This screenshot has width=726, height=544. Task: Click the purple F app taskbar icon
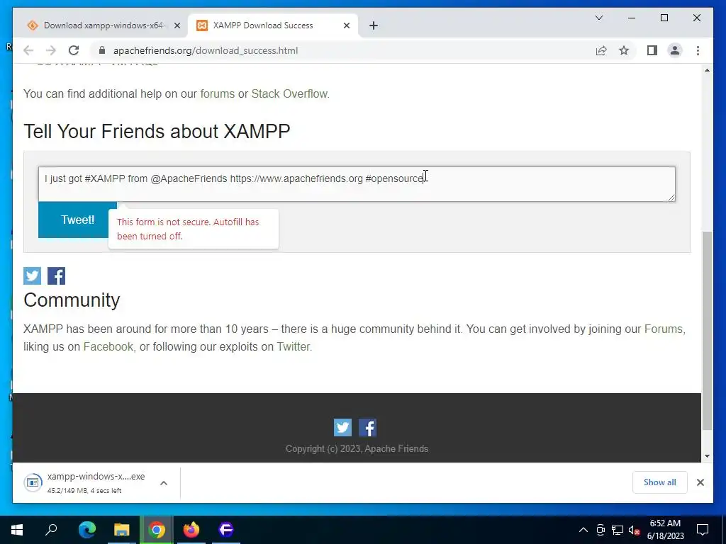click(226, 530)
